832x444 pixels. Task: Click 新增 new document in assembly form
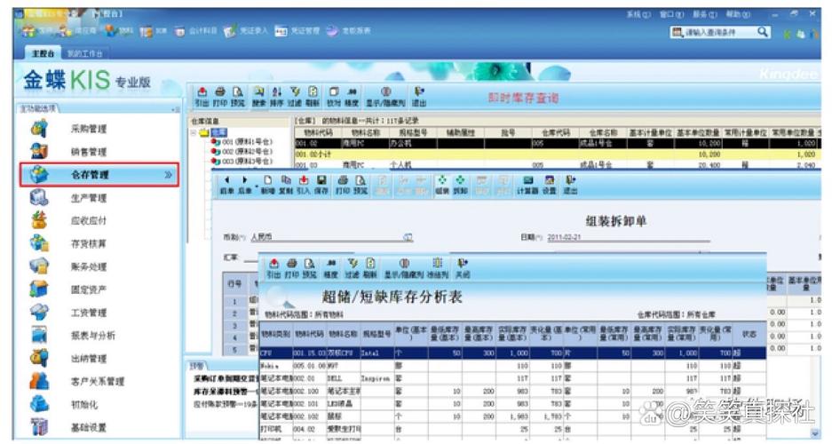coord(268,185)
